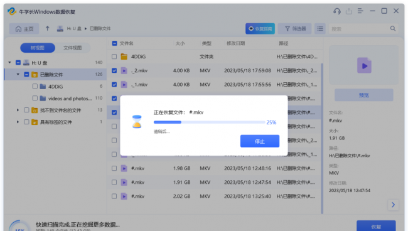Check the 1.91 GB #.mkv row checkbox
Image resolution: width=408 pixels, height=231 pixels.
click(114, 183)
